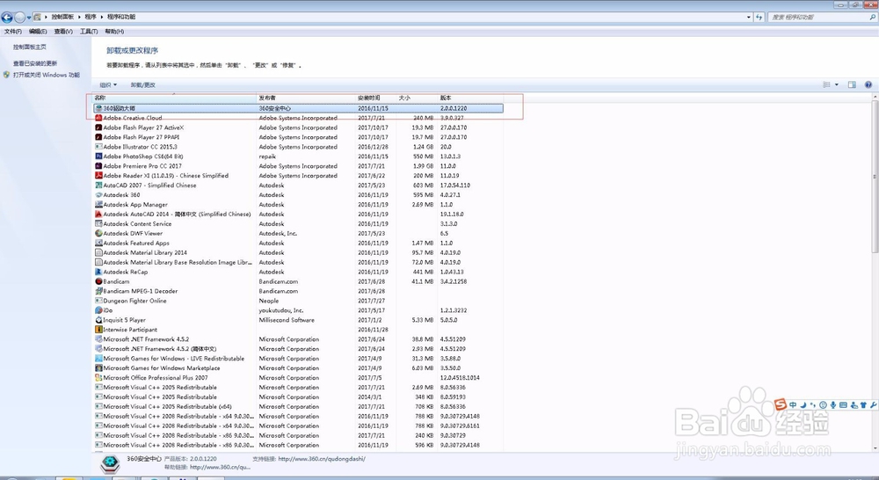This screenshot has width=879, height=480.
Task: Click the vertical scrollbar up arrow
Action: [875, 98]
